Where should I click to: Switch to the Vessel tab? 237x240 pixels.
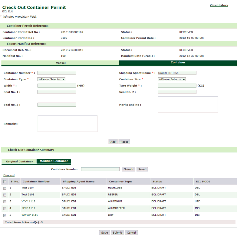tap(61, 63)
